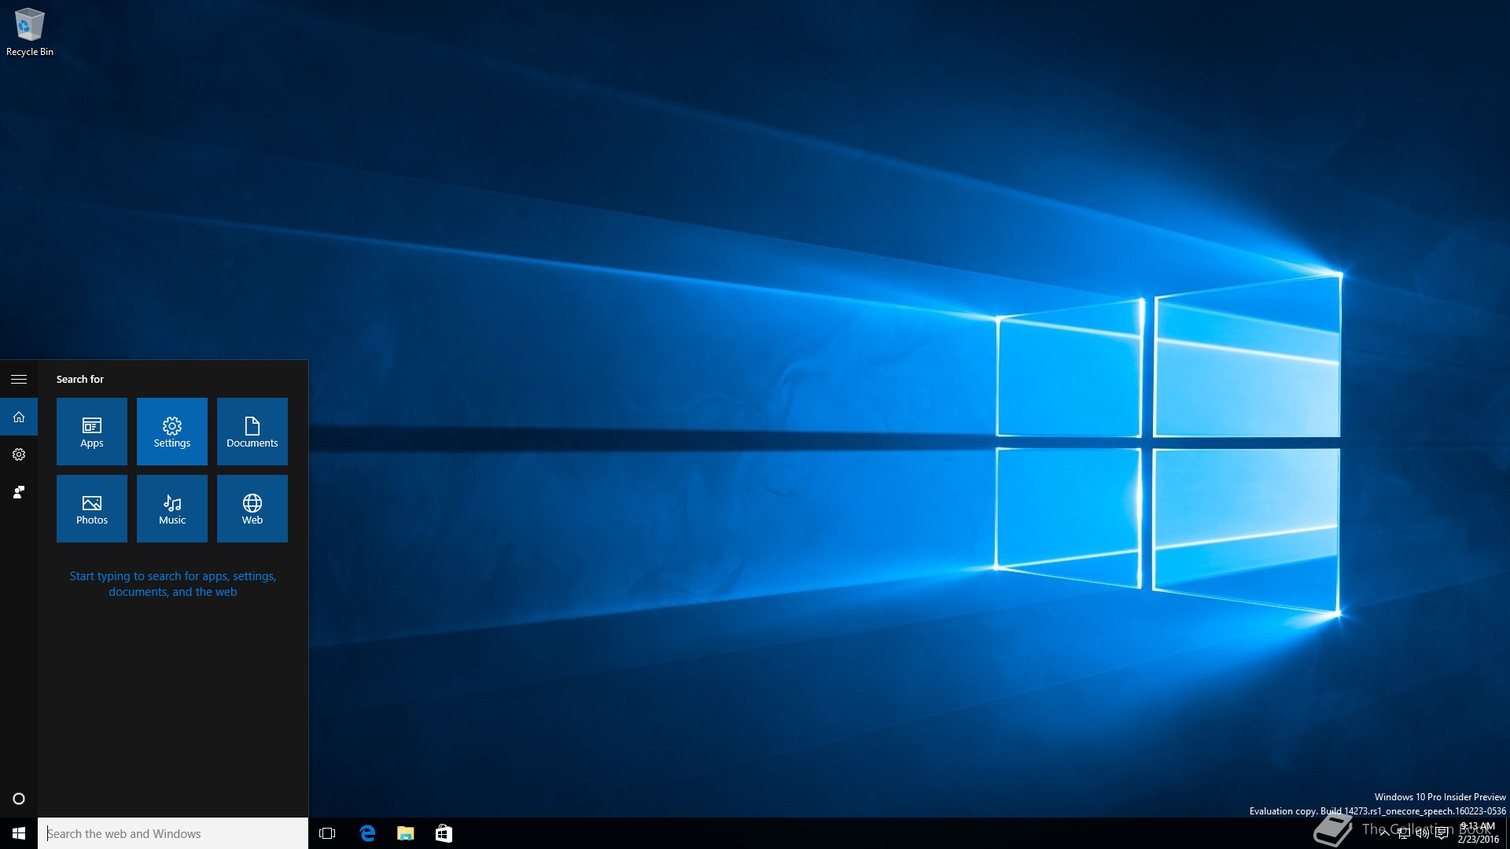Switch to Home tab in search sidebar
Viewport: 1510px width, 849px height.
pyautogui.click(x=19, y=417)
